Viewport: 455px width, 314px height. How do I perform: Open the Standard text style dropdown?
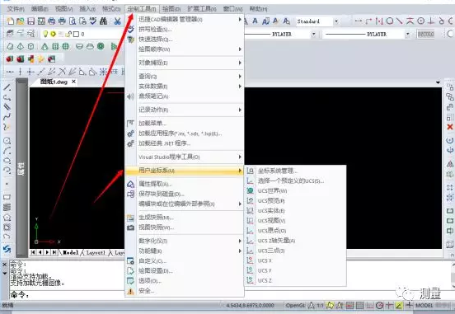[336, 21]
